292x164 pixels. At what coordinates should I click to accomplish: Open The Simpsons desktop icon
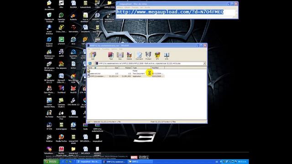pos(61,65)
